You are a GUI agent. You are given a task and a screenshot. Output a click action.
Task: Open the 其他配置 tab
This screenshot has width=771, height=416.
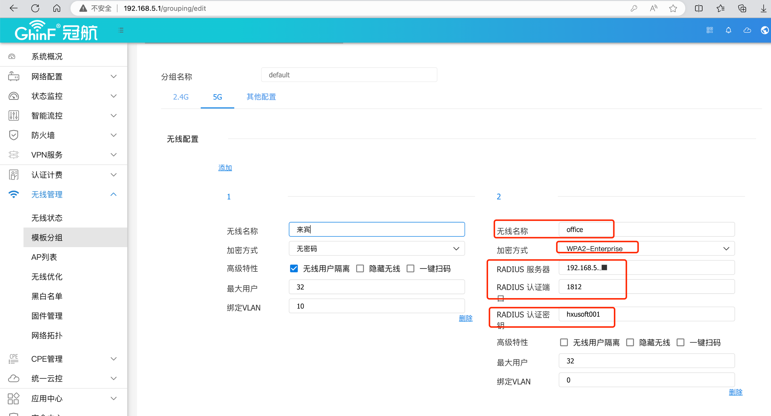261,97
